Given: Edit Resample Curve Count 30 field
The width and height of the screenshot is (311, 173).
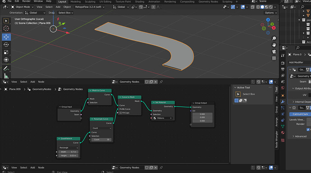Looking at the screenshot, I should coord(102,140).
